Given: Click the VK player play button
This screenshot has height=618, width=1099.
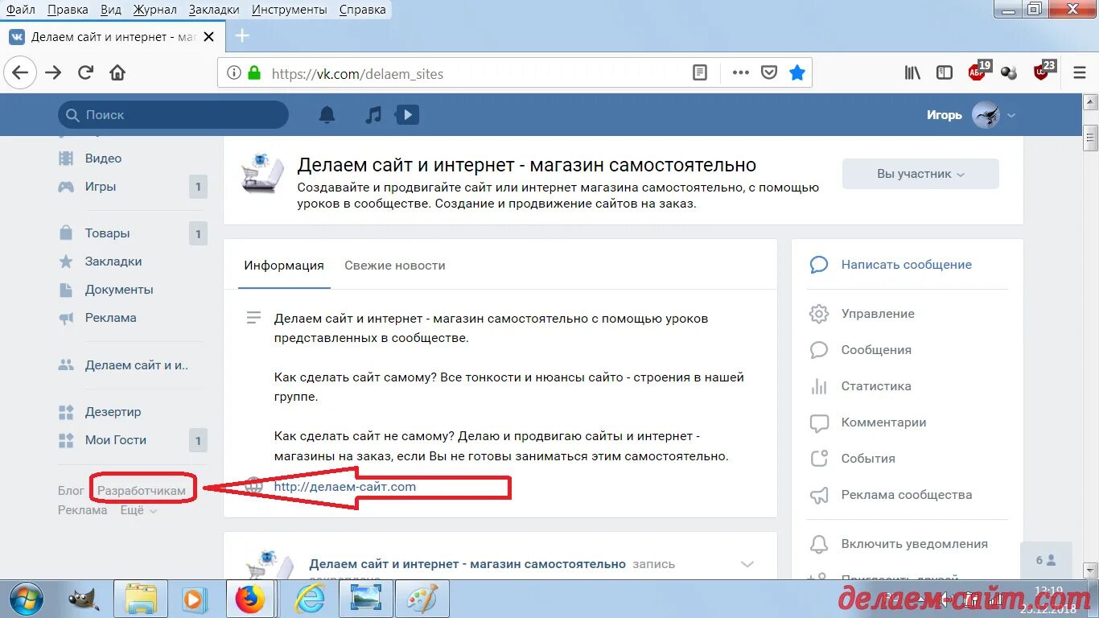Looking at the screenshot, I should 407,115.
